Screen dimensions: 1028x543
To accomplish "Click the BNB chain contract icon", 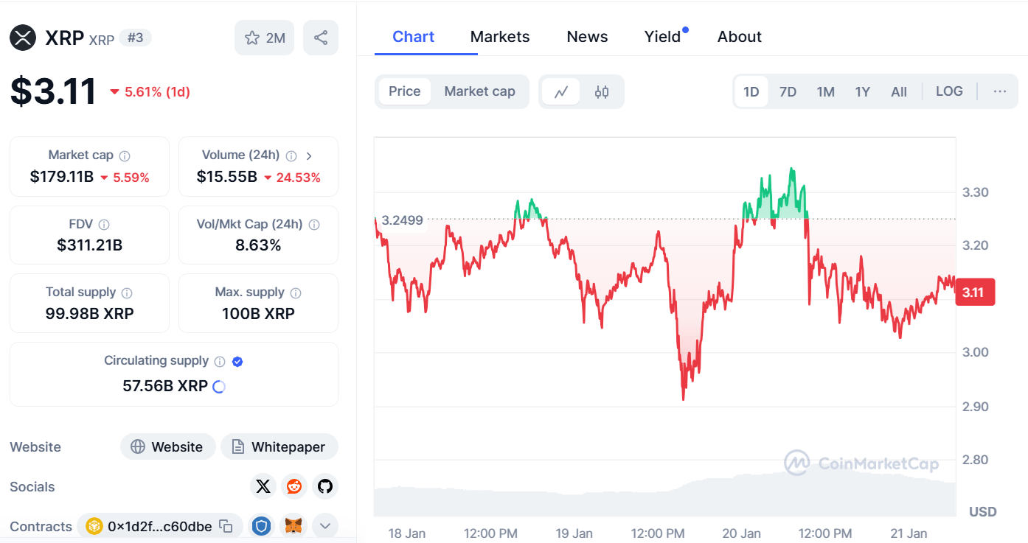I will click(x=94, y=526).
